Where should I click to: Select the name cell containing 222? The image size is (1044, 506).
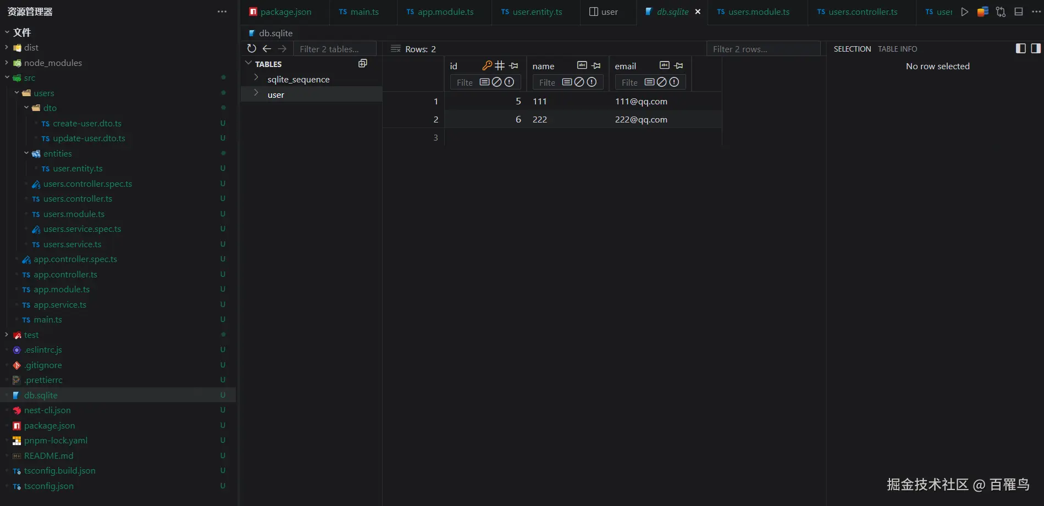[568, 119]
